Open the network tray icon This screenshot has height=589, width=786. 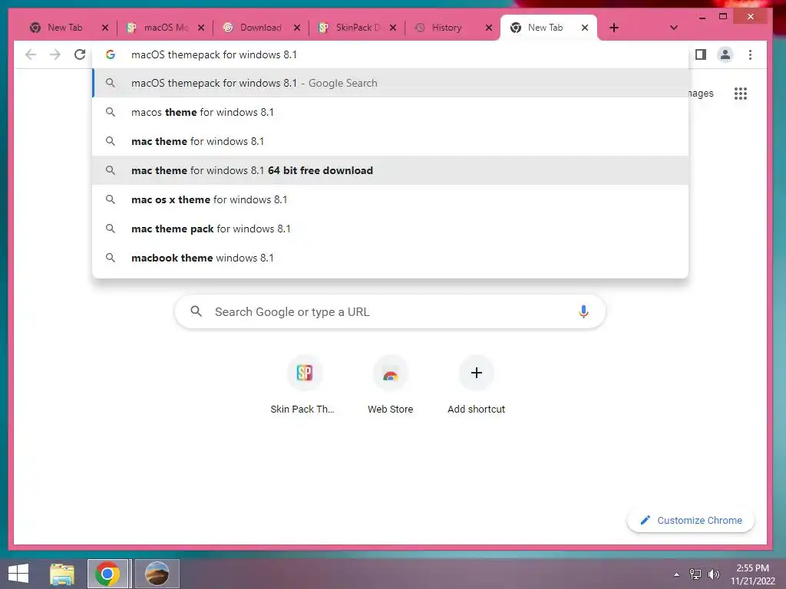(x=695, y=574)
